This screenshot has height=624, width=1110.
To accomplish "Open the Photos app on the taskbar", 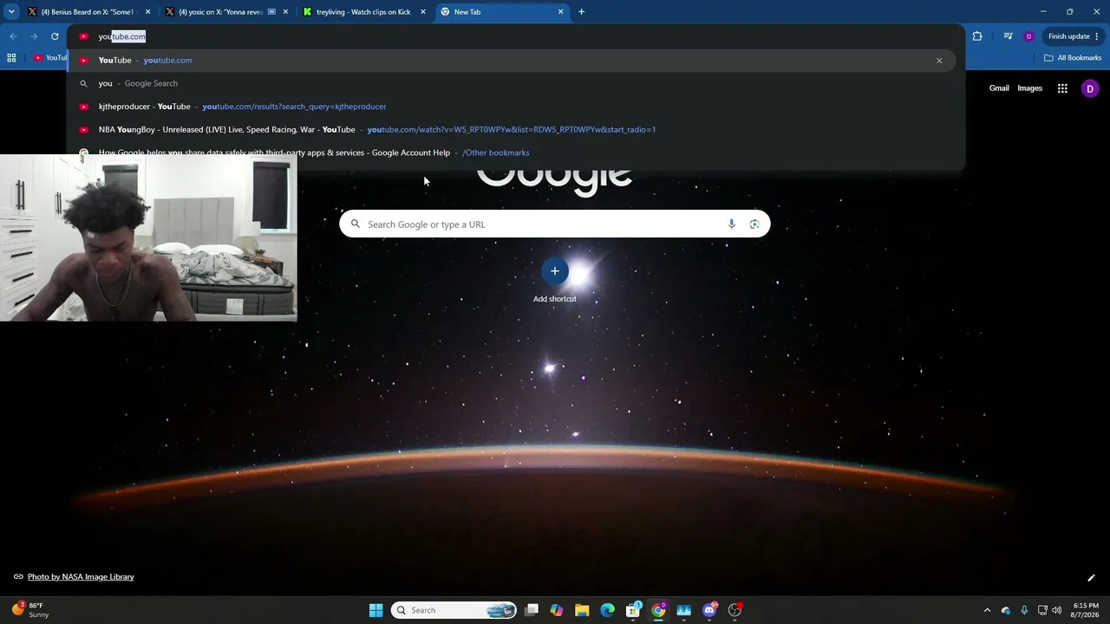I will pos(683,610).
